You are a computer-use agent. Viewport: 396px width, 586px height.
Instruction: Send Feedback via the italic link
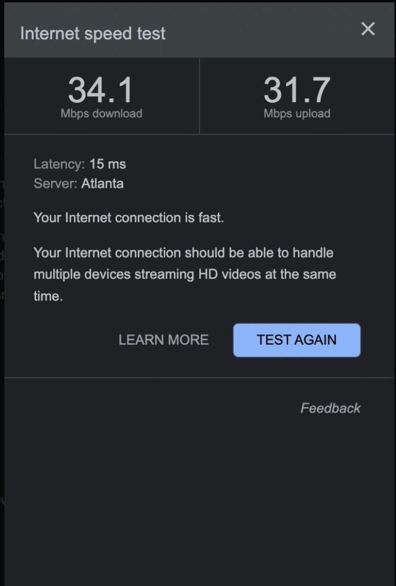331,408
